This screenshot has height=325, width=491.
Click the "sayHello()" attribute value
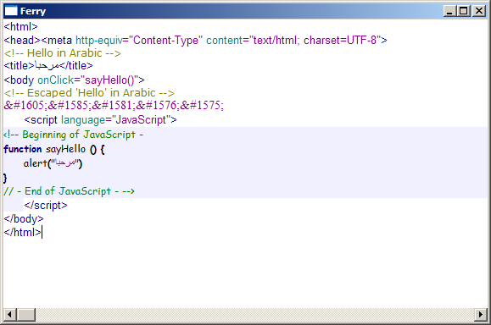click(109, 80)
